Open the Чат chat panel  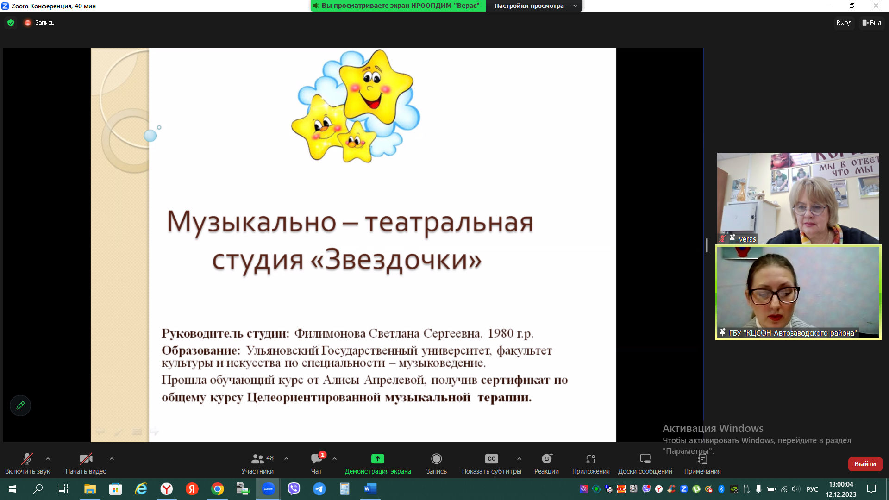[x=317, y=463]
